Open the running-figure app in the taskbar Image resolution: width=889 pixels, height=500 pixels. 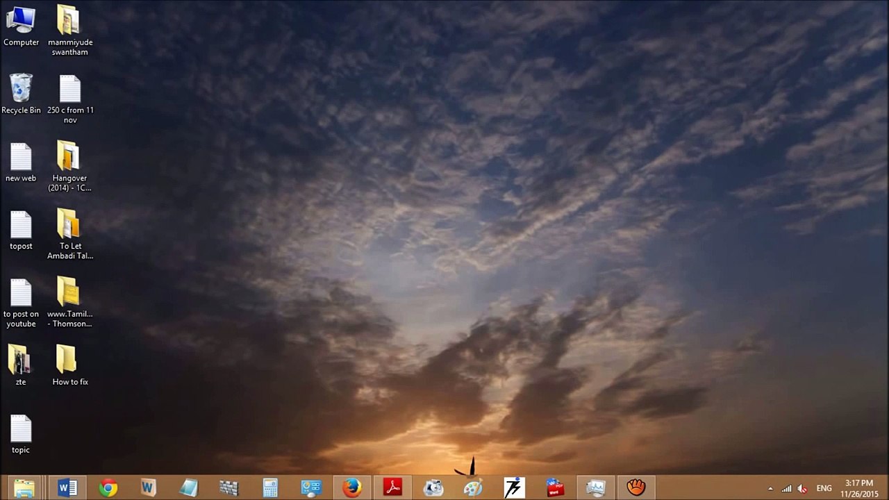tap(514, 487)
